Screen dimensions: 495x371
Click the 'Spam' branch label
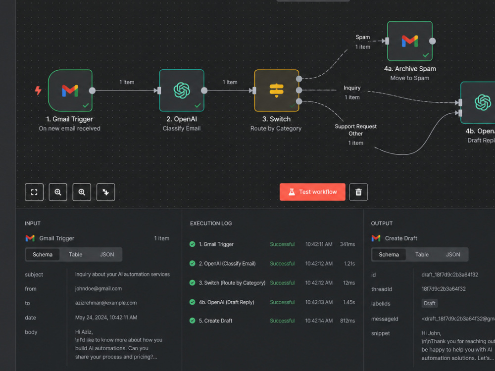(363, 37)
